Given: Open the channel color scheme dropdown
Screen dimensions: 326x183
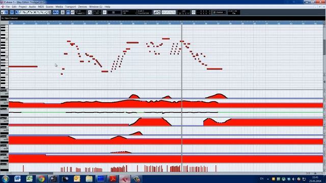Looking at the screenshot, I should coord(219,12).
